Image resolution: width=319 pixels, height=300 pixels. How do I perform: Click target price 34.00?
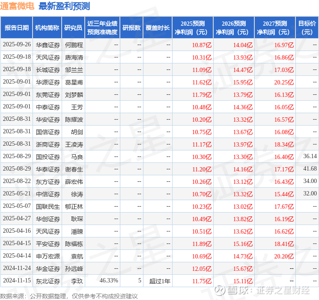click(x=310, y=181)
